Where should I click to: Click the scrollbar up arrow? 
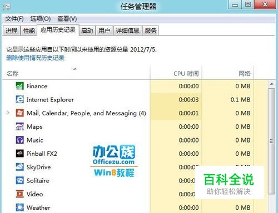point(272,84)
